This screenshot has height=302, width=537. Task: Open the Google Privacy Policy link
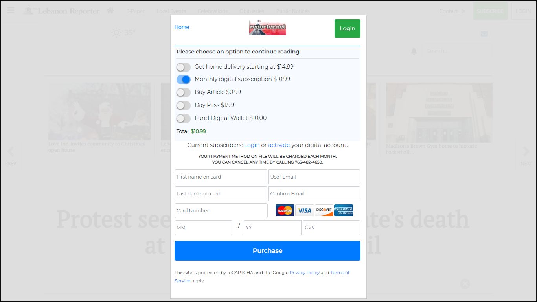[305, 273]
